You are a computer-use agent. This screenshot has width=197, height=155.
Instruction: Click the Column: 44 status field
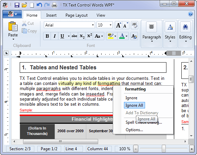pos(99,149)
